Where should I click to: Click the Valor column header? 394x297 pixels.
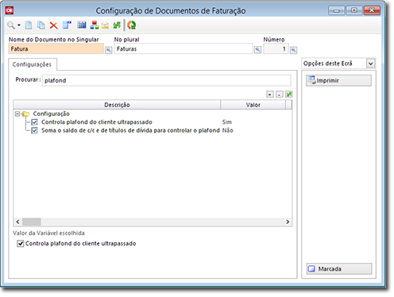pos(253,105)
